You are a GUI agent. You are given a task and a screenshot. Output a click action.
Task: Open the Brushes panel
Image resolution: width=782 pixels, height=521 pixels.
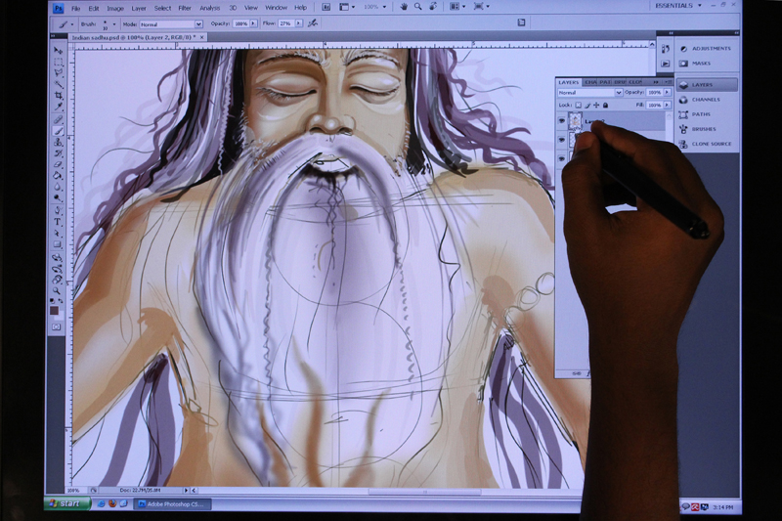703,129
